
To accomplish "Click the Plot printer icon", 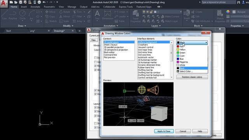I will pyautogui.click(x=39, y=2).
